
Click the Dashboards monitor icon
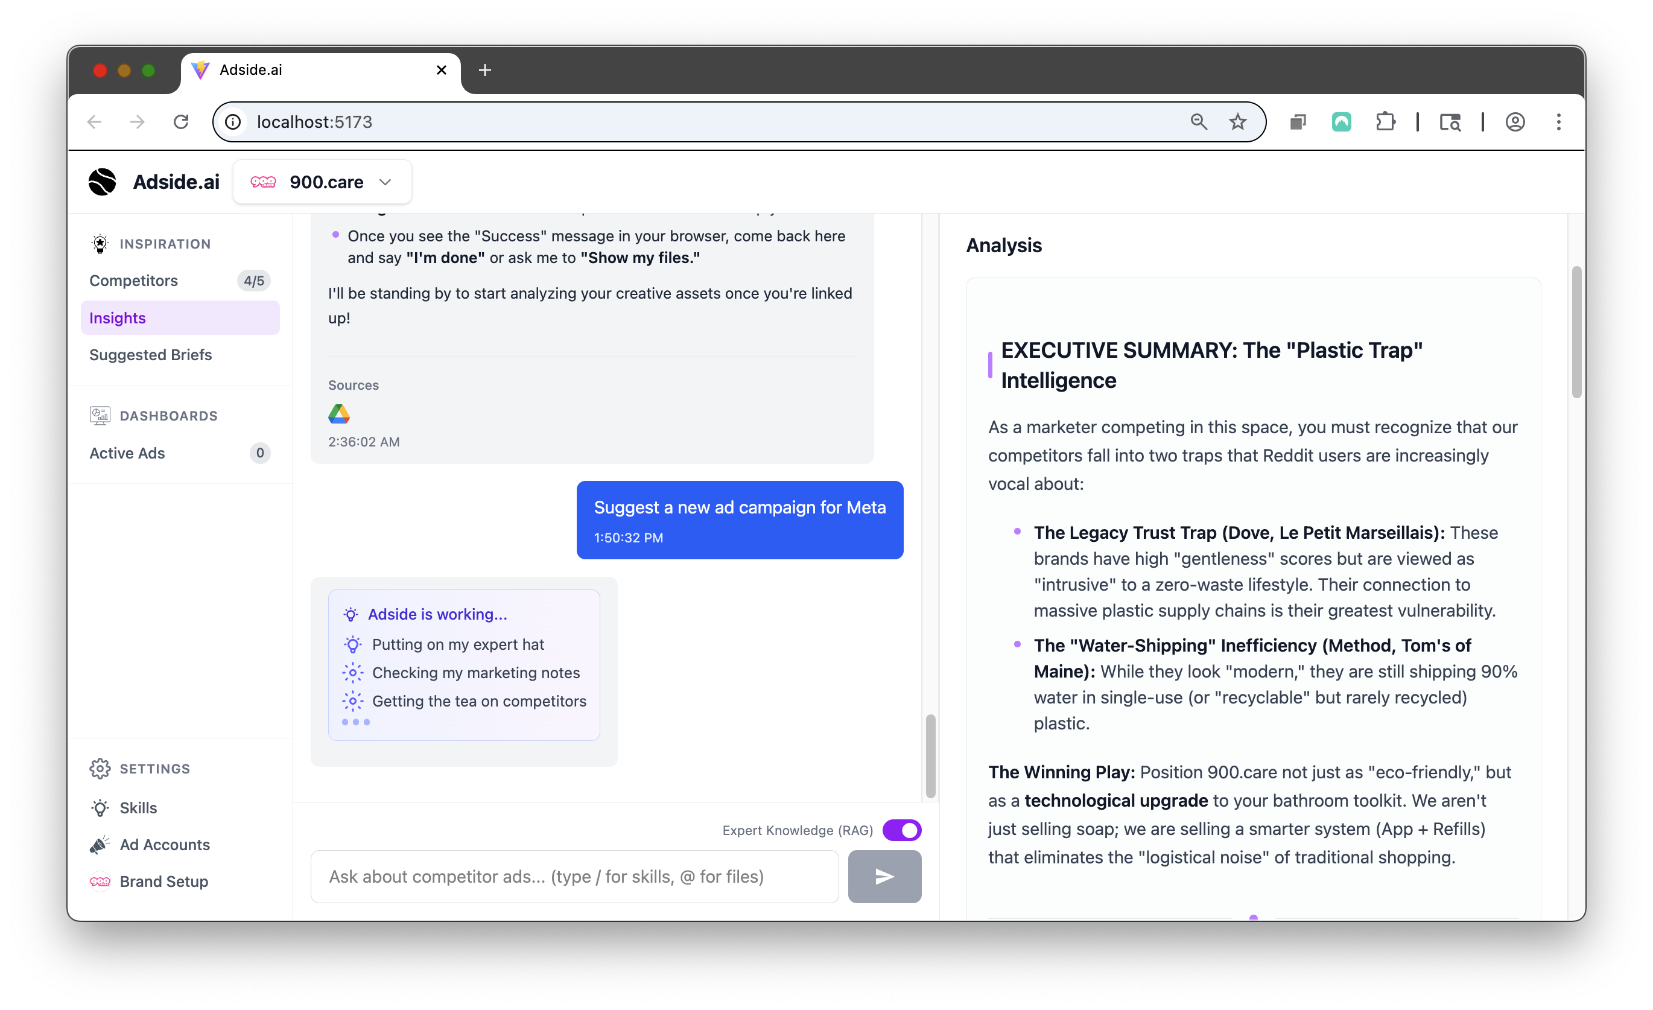(x=100, y=416)
